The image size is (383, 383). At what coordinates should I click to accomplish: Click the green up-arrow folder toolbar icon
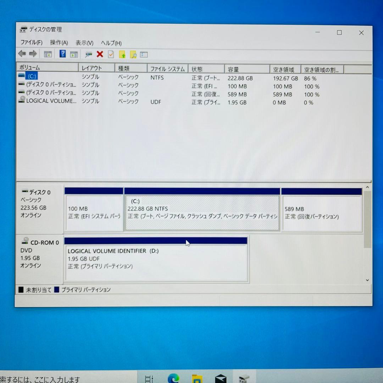[123, 54]
